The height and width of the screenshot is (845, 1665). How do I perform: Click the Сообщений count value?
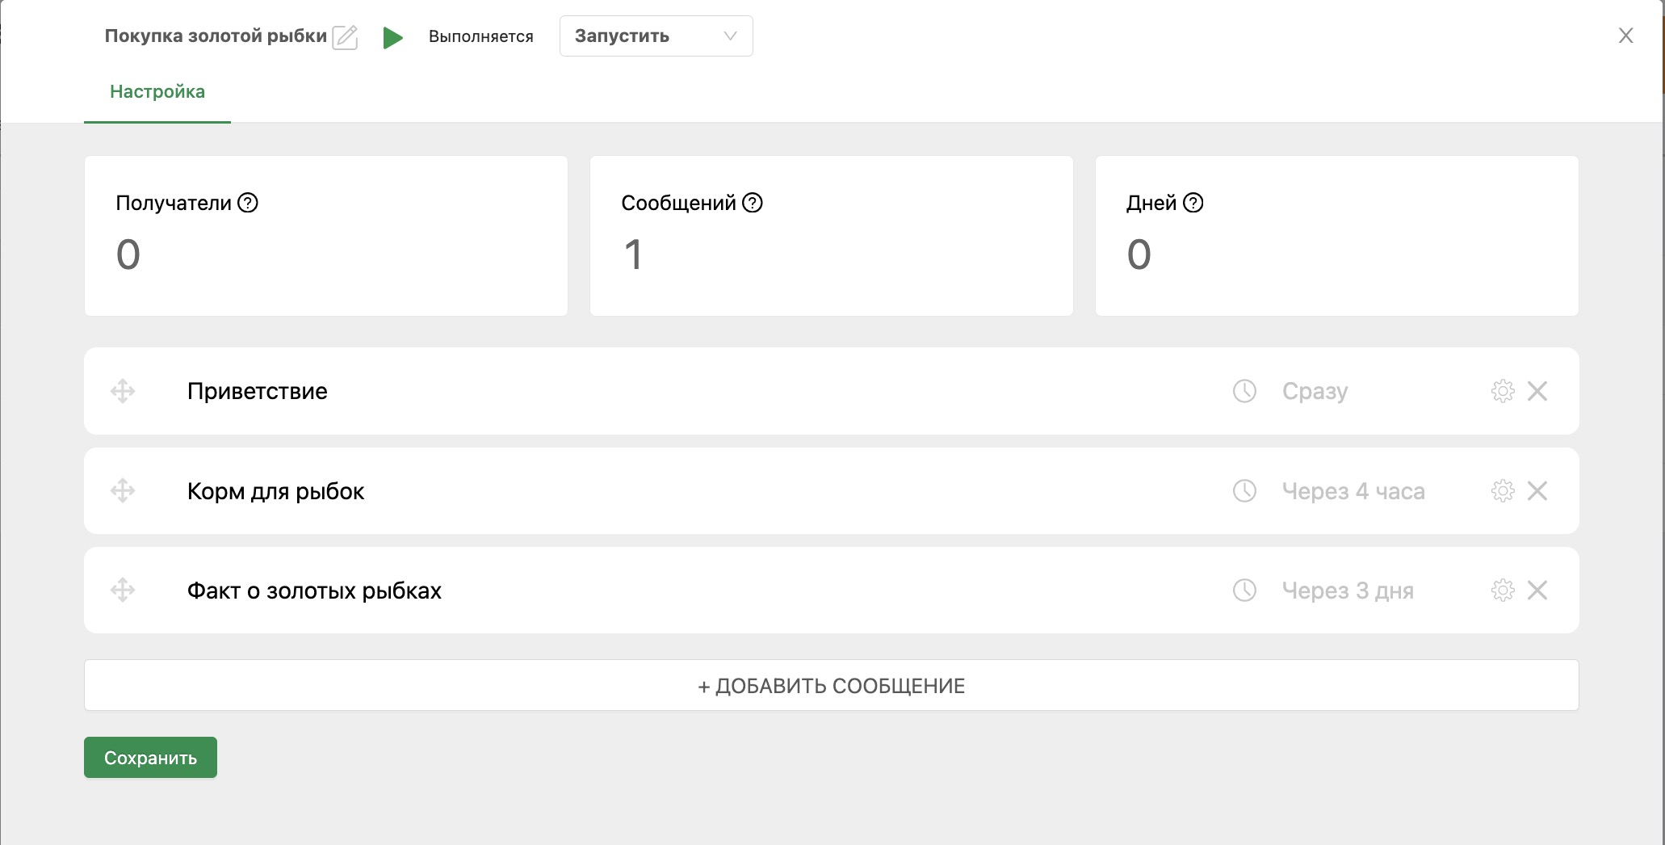click(634, 254)
